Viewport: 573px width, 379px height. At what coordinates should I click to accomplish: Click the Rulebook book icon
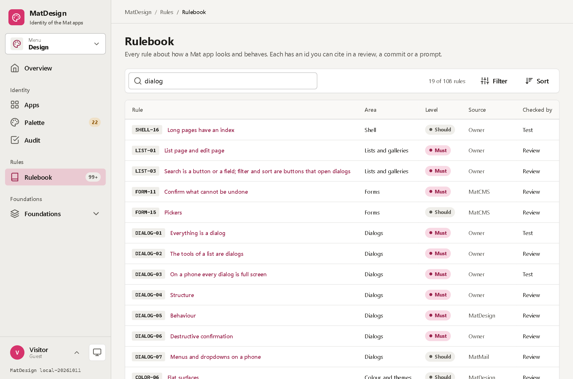15,177
